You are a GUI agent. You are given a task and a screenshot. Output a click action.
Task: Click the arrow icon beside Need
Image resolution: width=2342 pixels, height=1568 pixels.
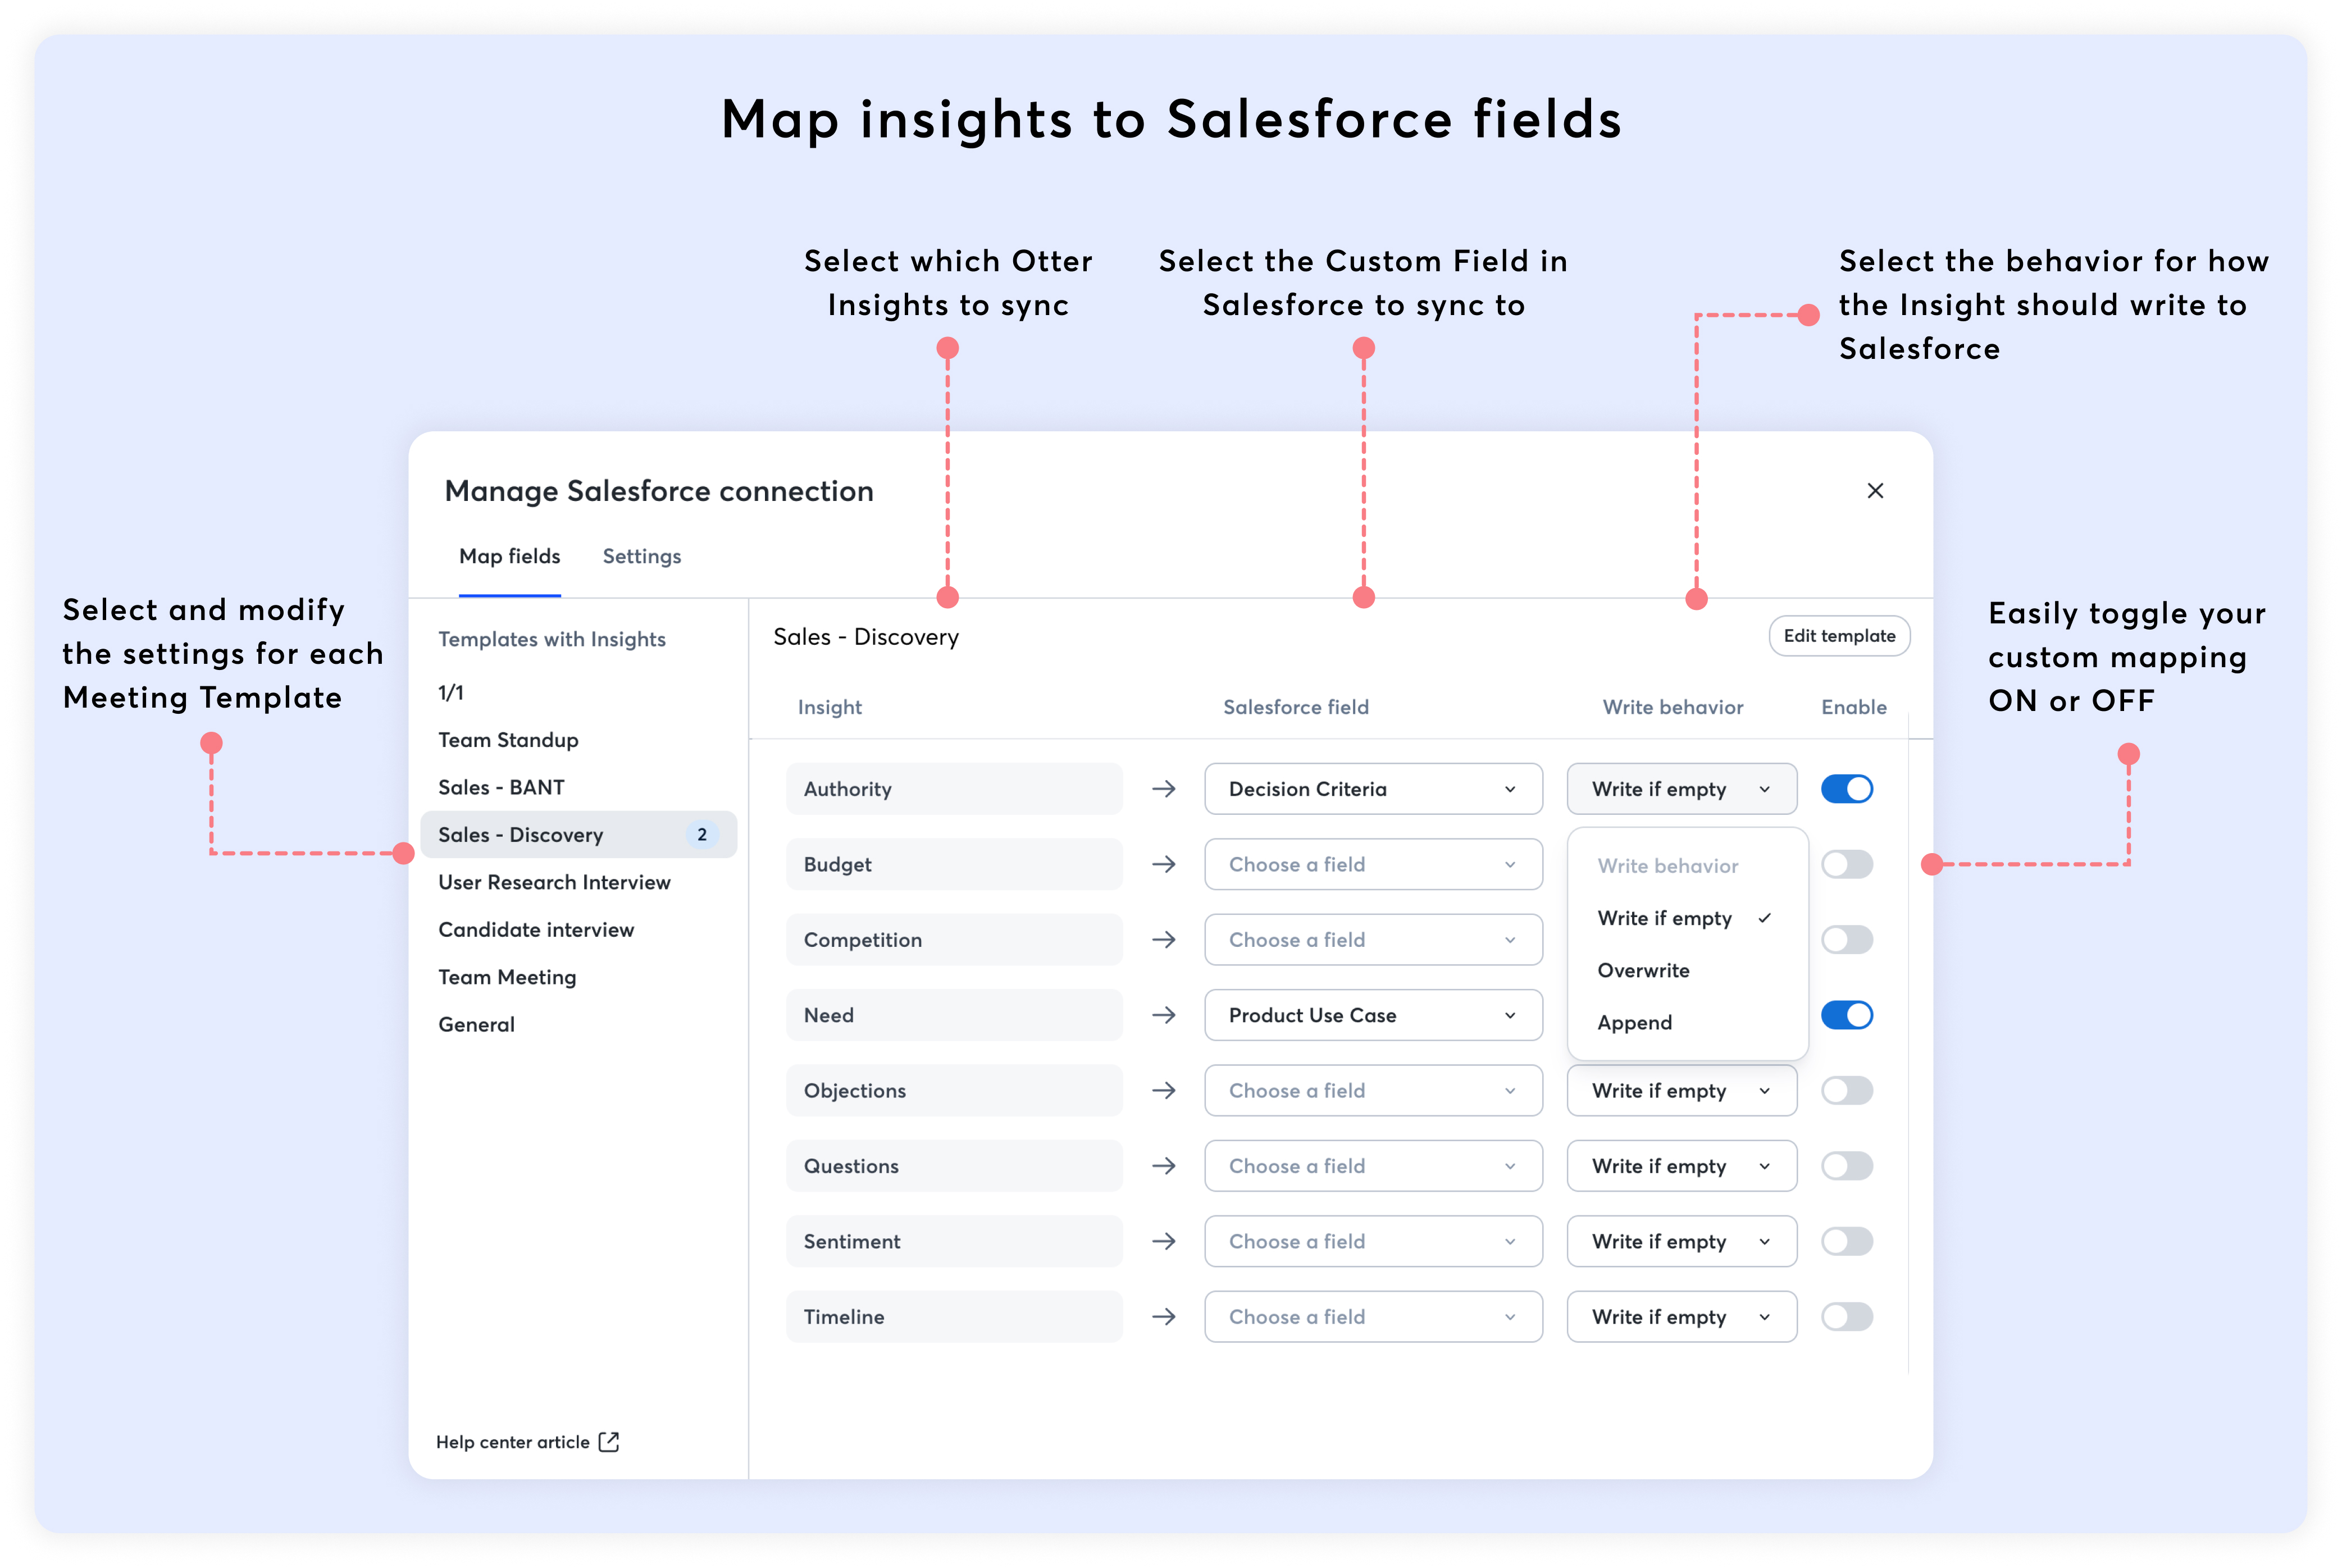tap(1163, 1015)
